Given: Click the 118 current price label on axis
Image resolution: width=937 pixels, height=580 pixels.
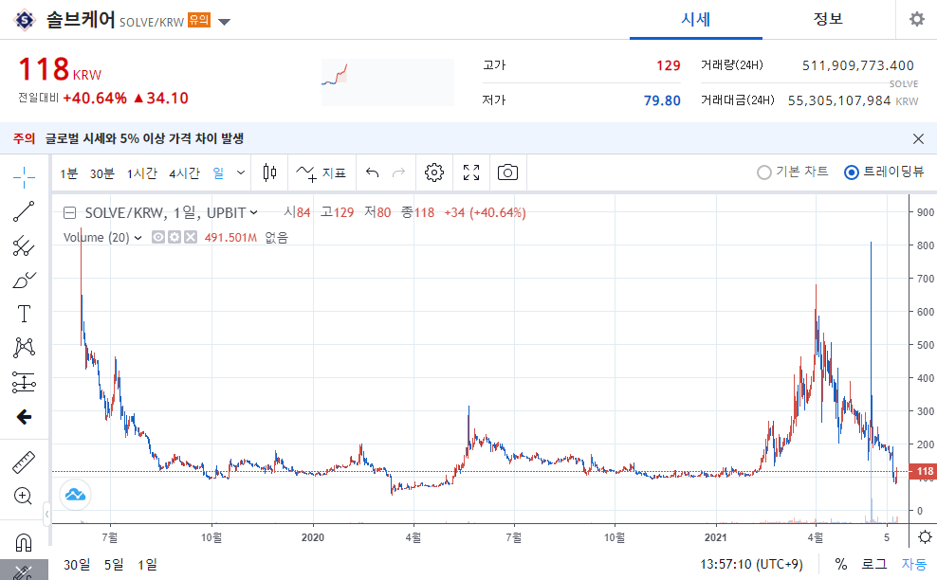Looking at the screenshot, I should [923, 471].
